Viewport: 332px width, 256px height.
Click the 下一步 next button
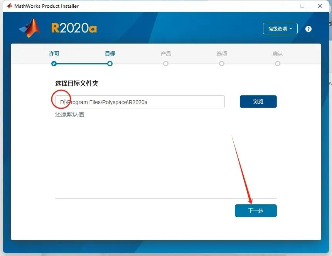tap(256, 211)
